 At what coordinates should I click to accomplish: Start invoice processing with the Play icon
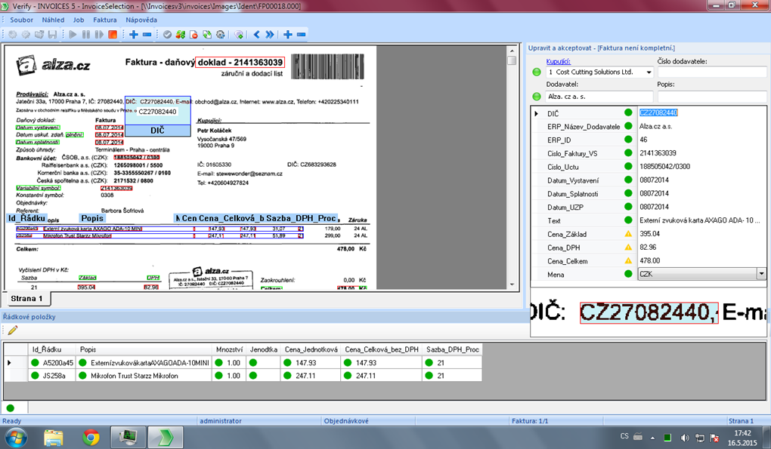click(72, 33)
